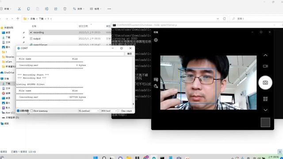Open the Sort dropdown in Explorer toolbar

(78, 9)
